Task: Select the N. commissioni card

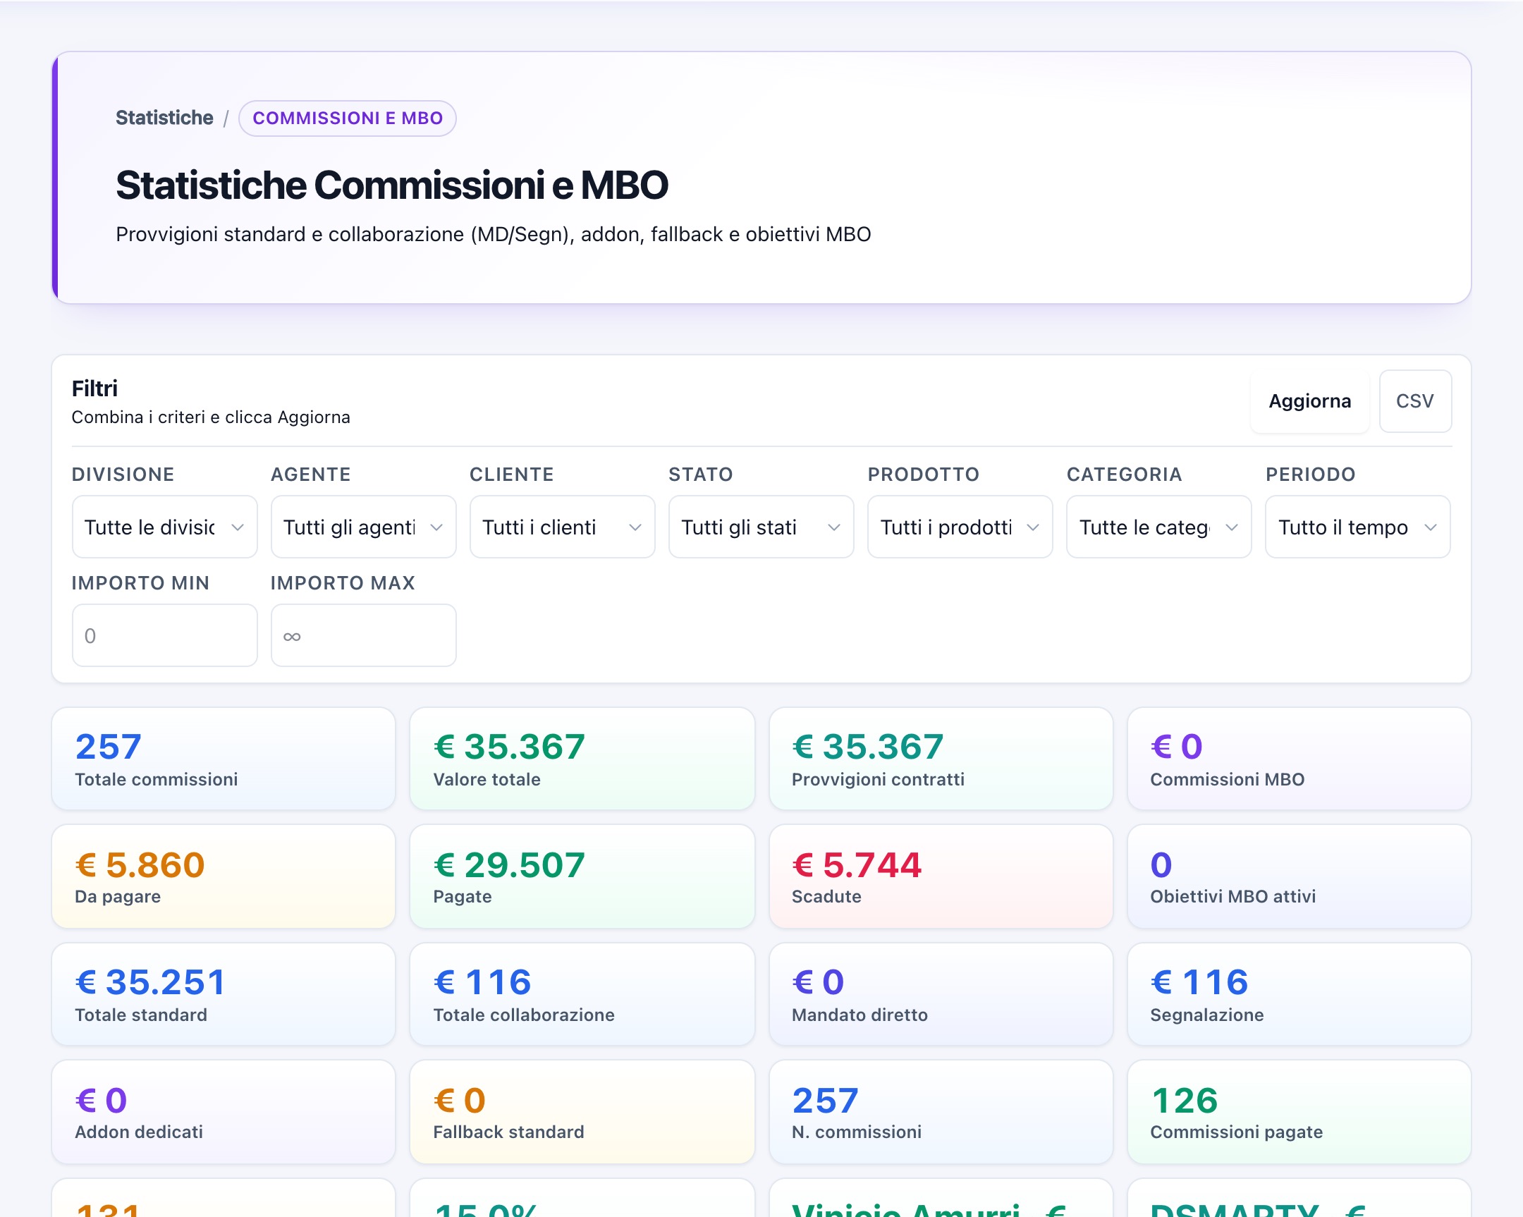Action: coord(941,1113)
